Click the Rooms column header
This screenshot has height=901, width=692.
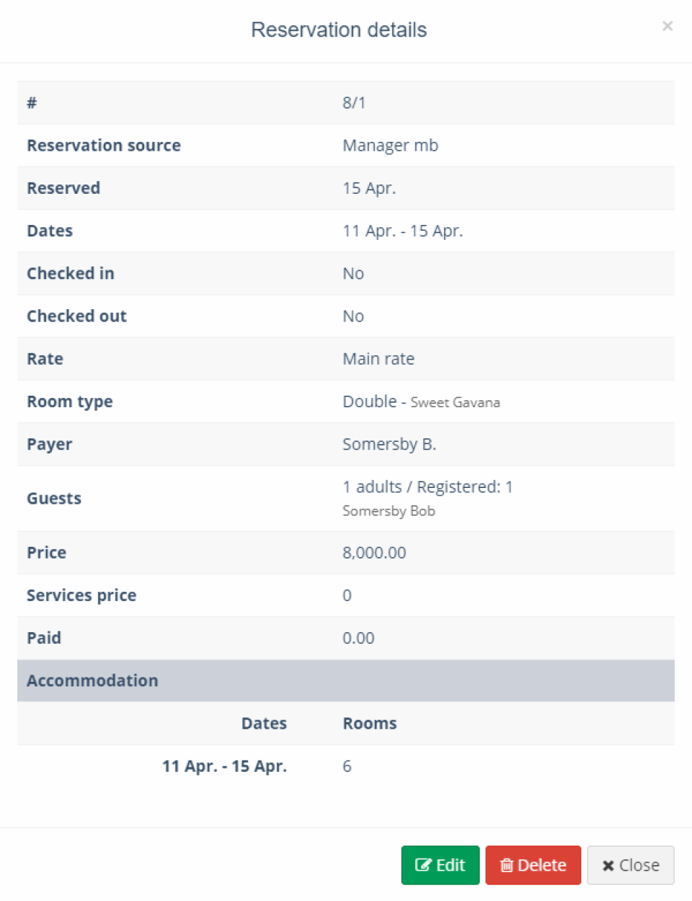[x=369, y=723]
